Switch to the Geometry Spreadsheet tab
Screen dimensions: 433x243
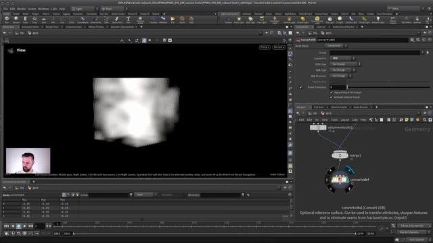point(122,27)
